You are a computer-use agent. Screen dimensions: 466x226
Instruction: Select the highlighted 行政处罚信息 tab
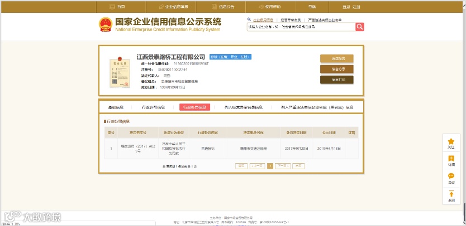[x=194, y=107]
